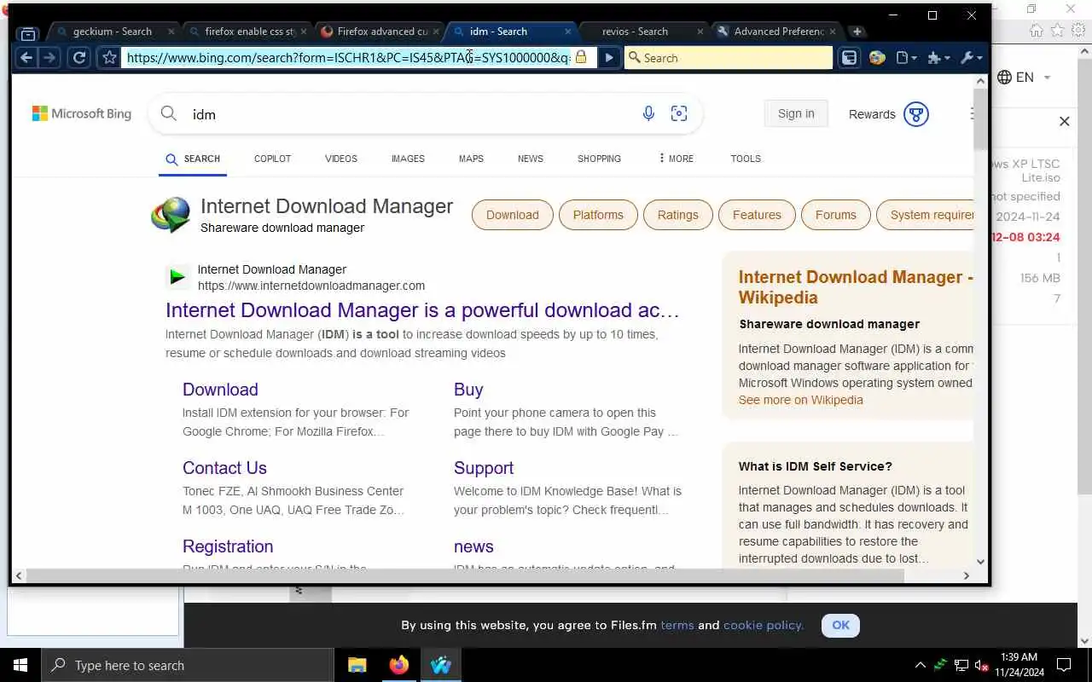Switch to the firefox enable css tab
The image size is (1092, 682).
click(246, 32)
